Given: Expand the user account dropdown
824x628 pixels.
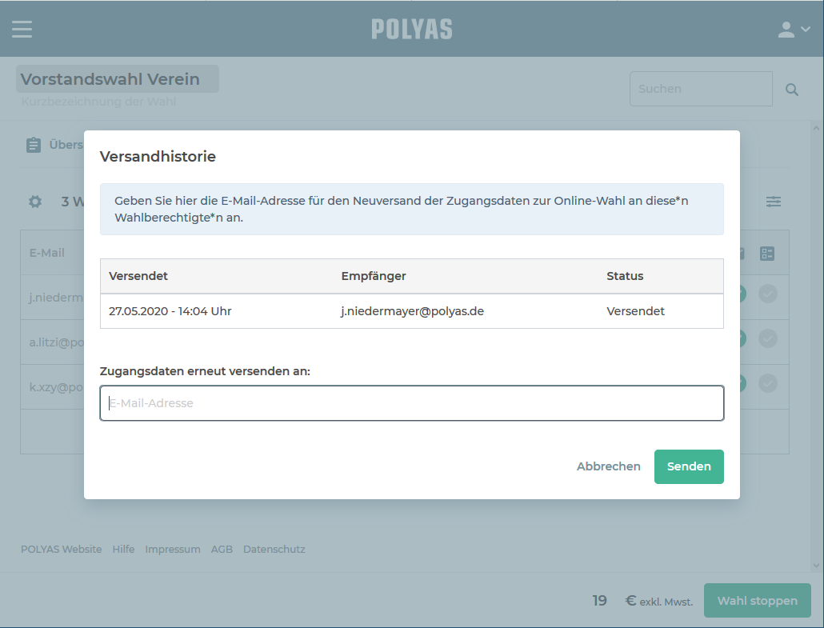Looking at the screenshot, I should (x=794, y=30).
